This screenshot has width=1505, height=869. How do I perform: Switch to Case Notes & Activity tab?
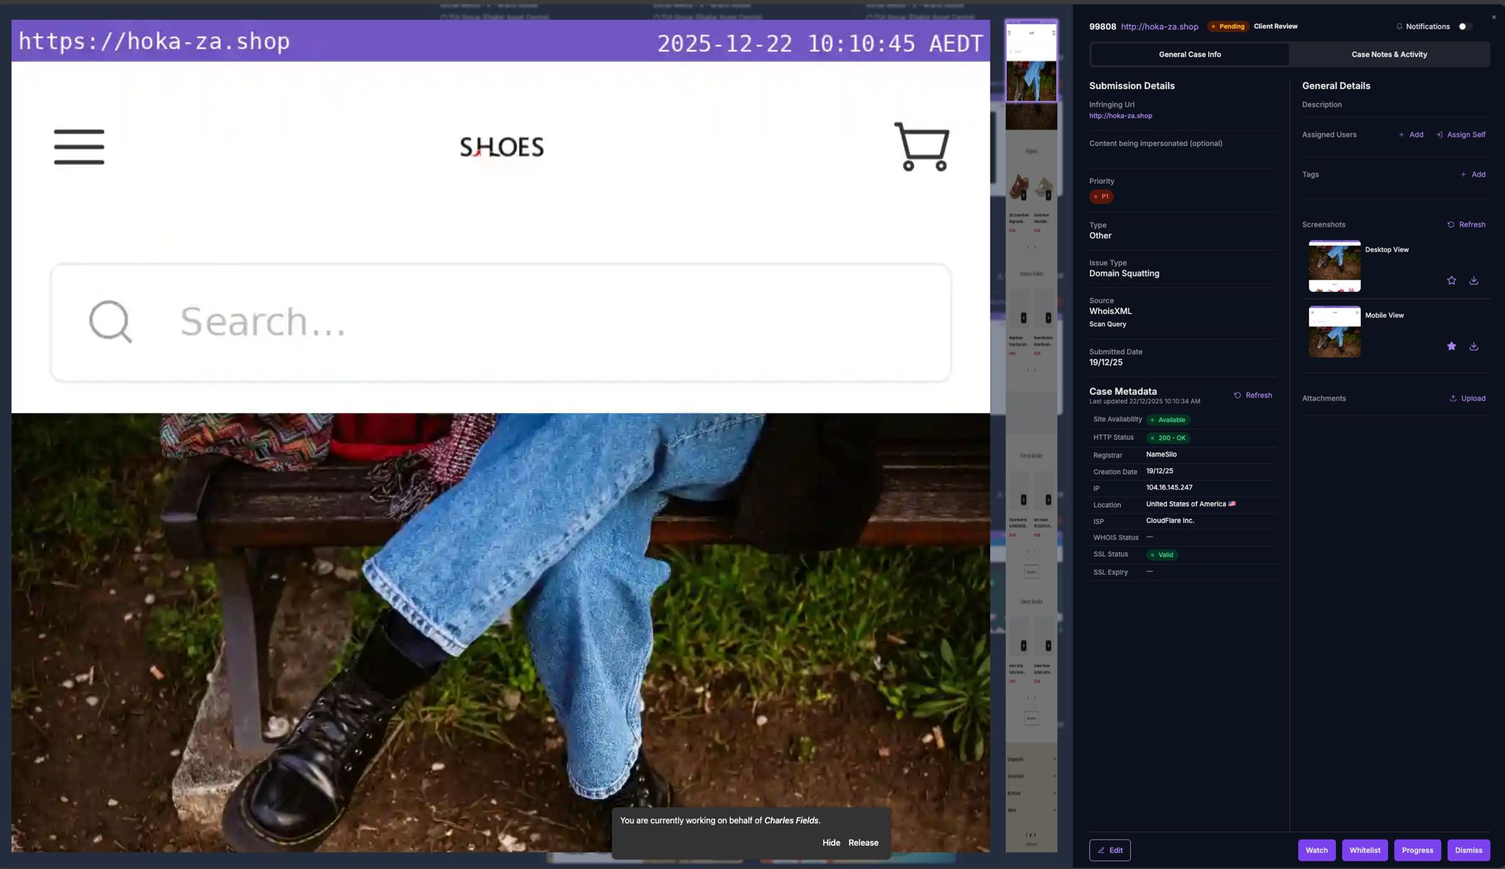[x=1389, y=54]
